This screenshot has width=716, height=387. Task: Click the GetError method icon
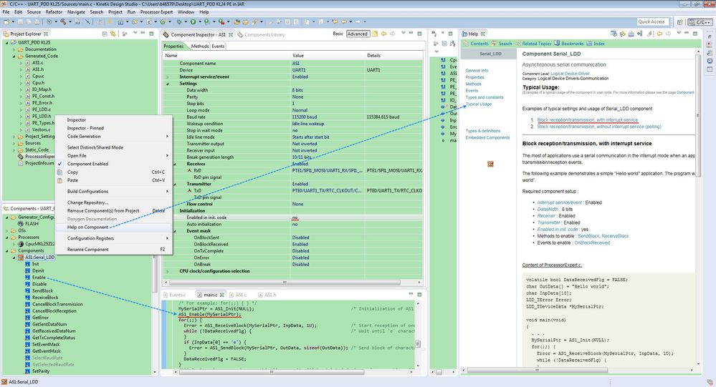tap(28, 318)
